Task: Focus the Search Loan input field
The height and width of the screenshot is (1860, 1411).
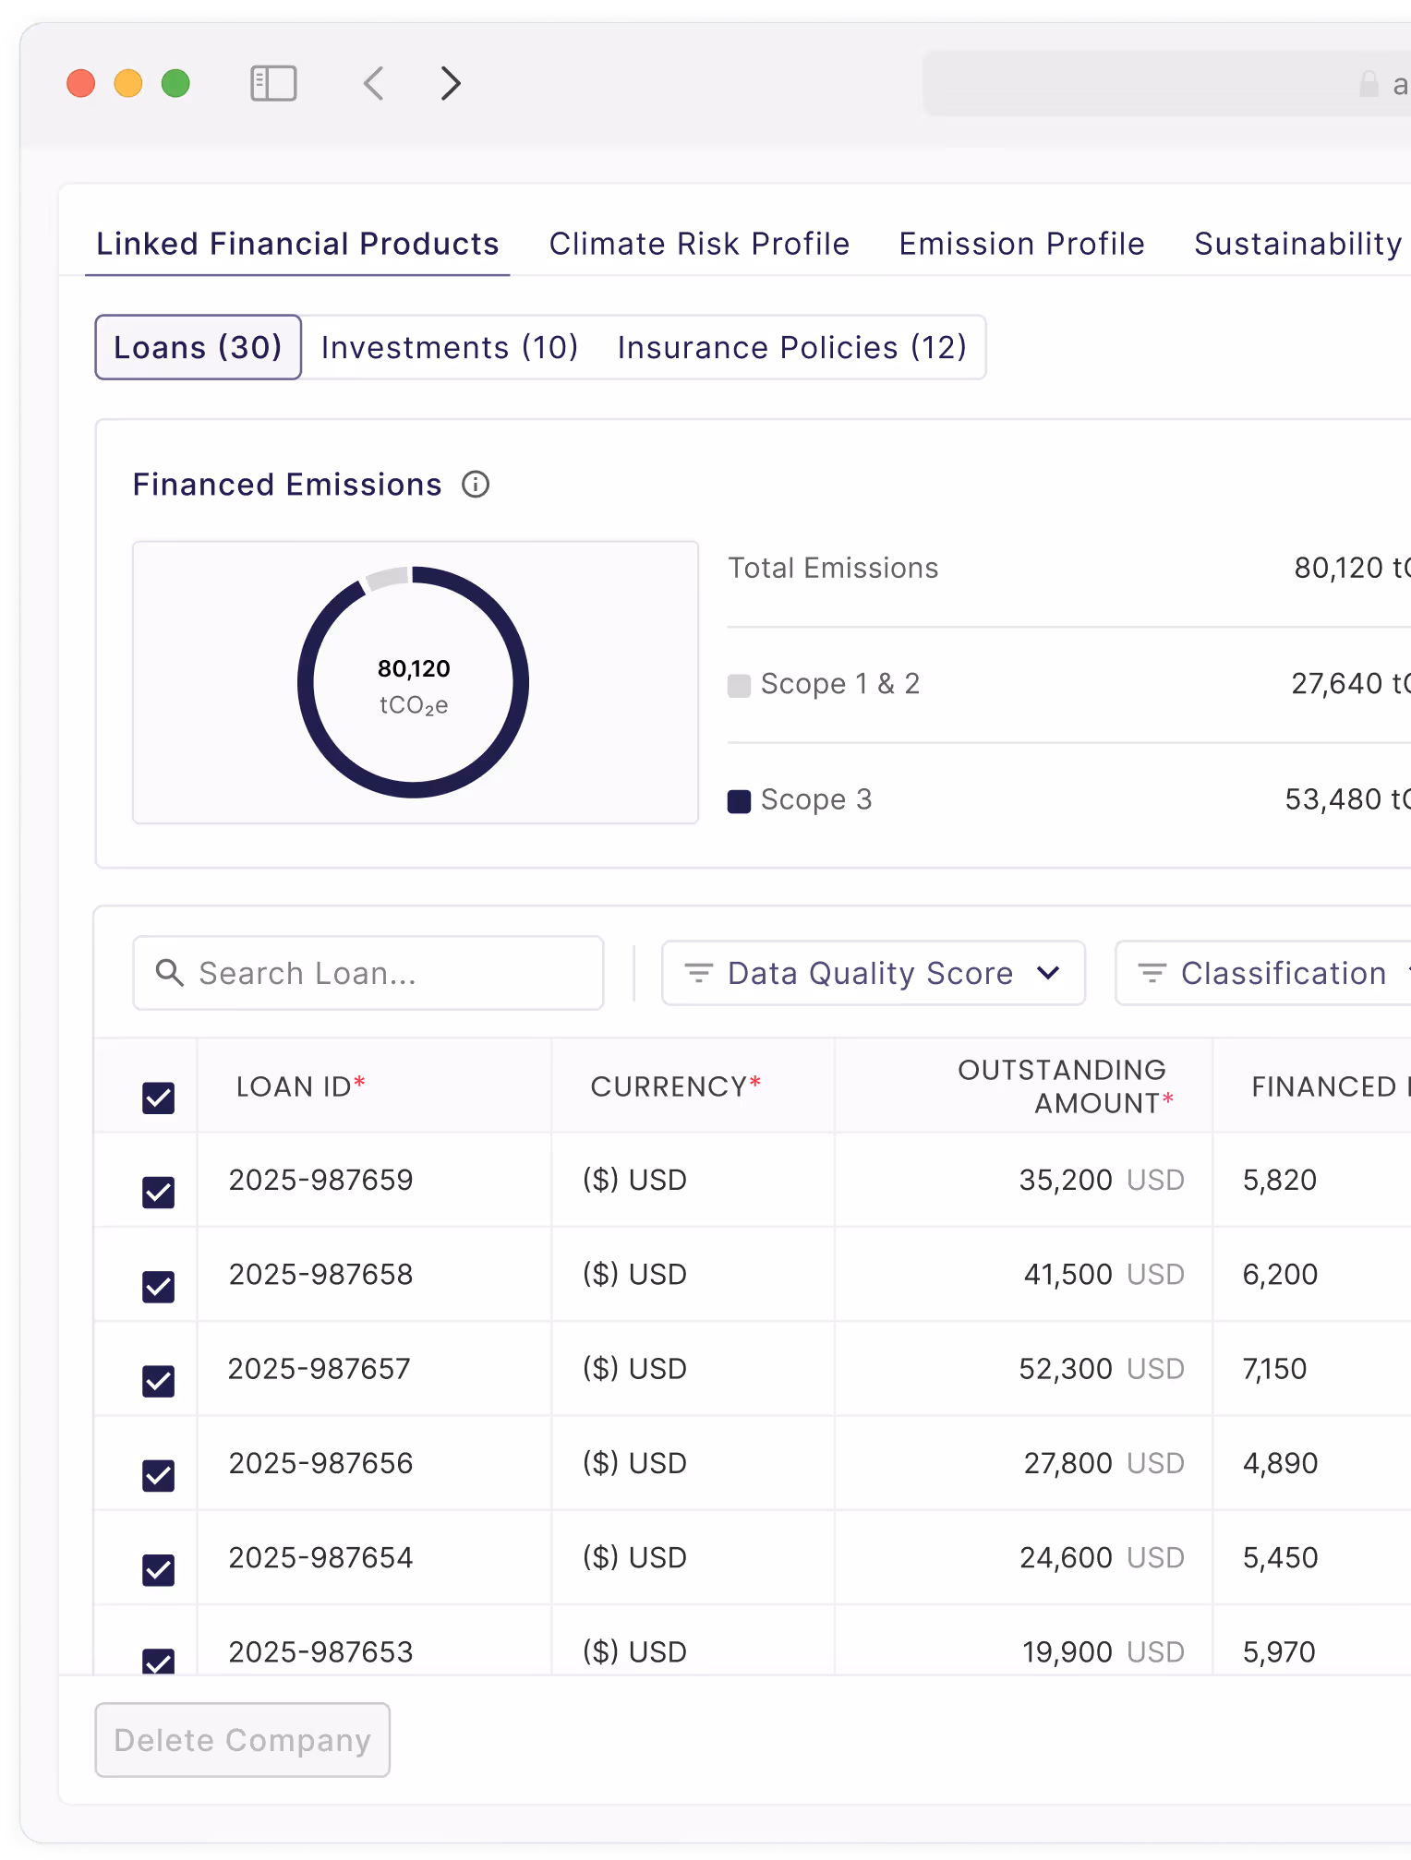Action: (368, 973)
